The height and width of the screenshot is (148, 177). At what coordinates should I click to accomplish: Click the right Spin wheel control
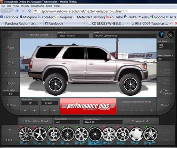(165, 105)
